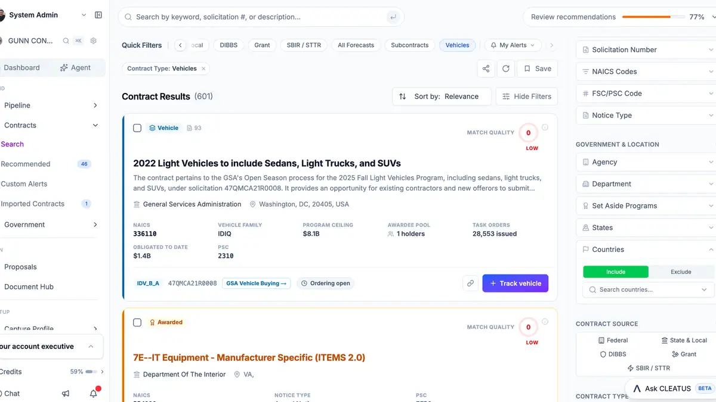Expand Pipeline sidebar menu
The height and width of the screenshot is (402, 716).
pos(50,105)
